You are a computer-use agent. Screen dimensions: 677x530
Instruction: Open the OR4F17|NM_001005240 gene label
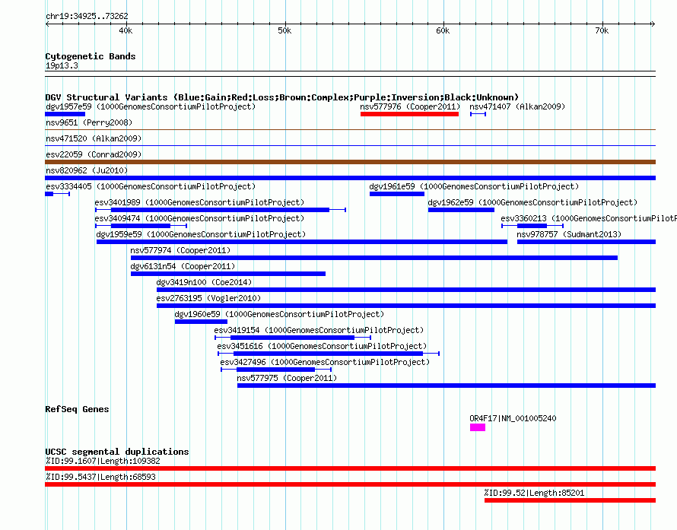[x=513, y=418]
